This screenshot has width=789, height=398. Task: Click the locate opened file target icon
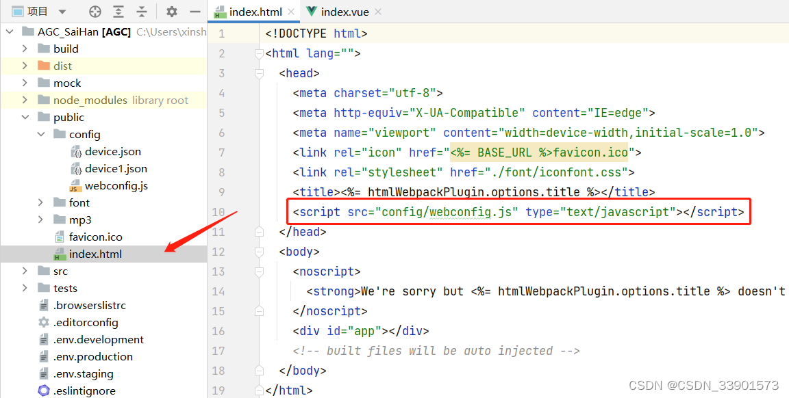coord(95,12)
